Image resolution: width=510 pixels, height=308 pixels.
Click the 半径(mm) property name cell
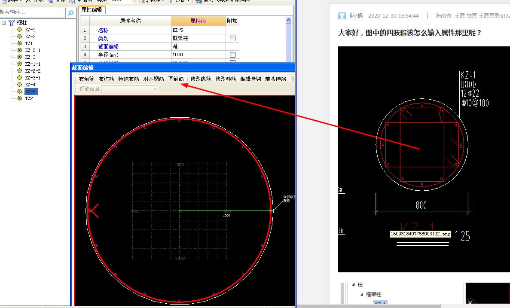[131, 55]
